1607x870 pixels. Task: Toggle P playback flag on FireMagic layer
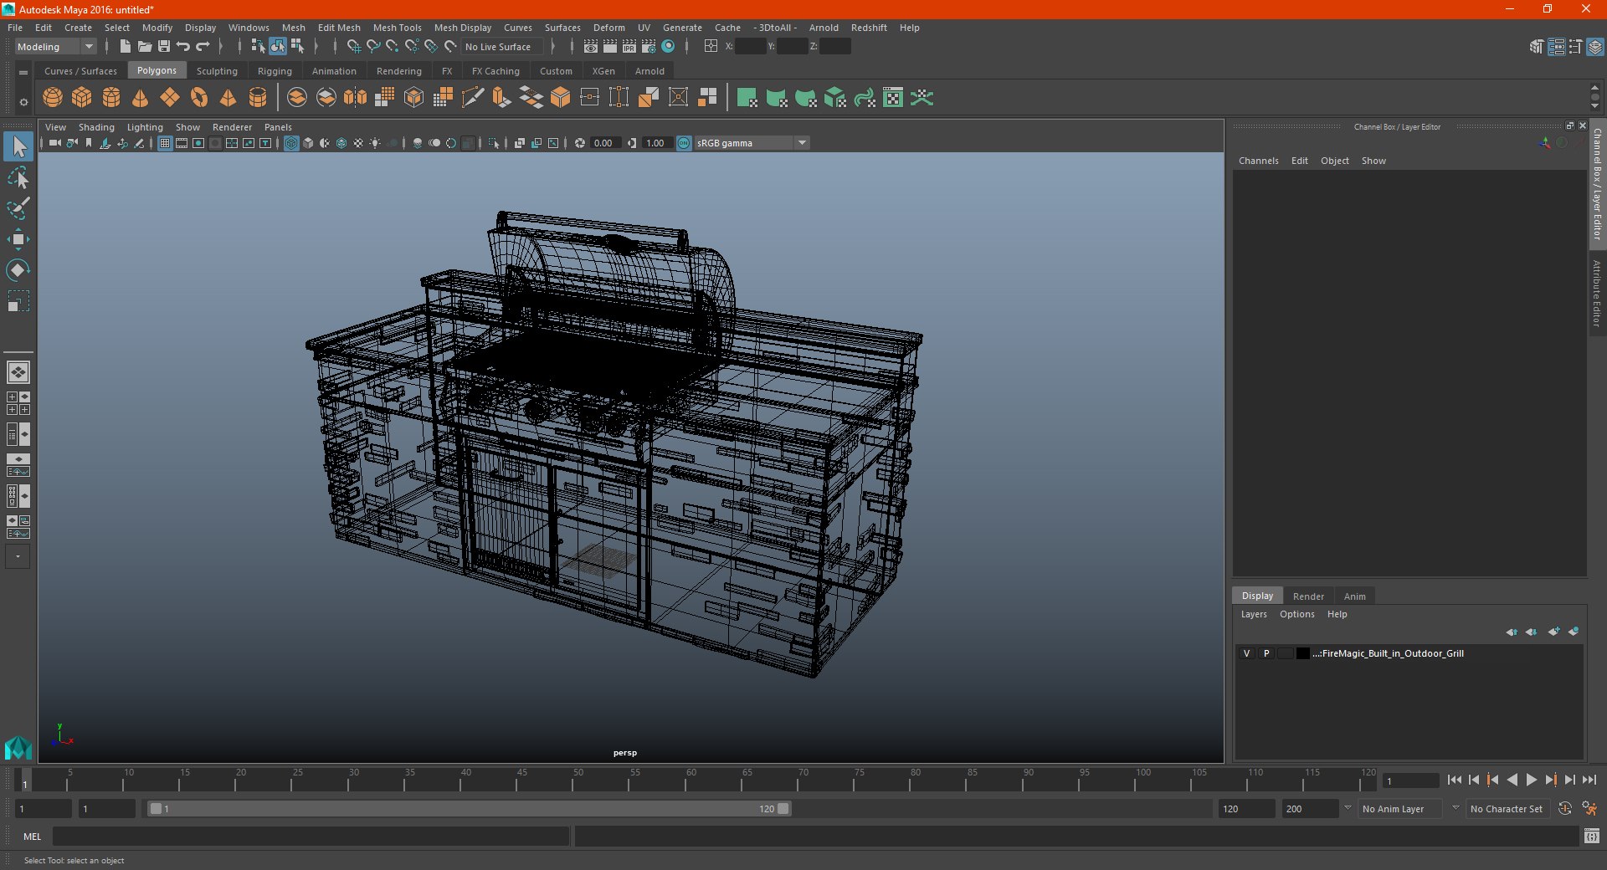[x=1266, y=653]
